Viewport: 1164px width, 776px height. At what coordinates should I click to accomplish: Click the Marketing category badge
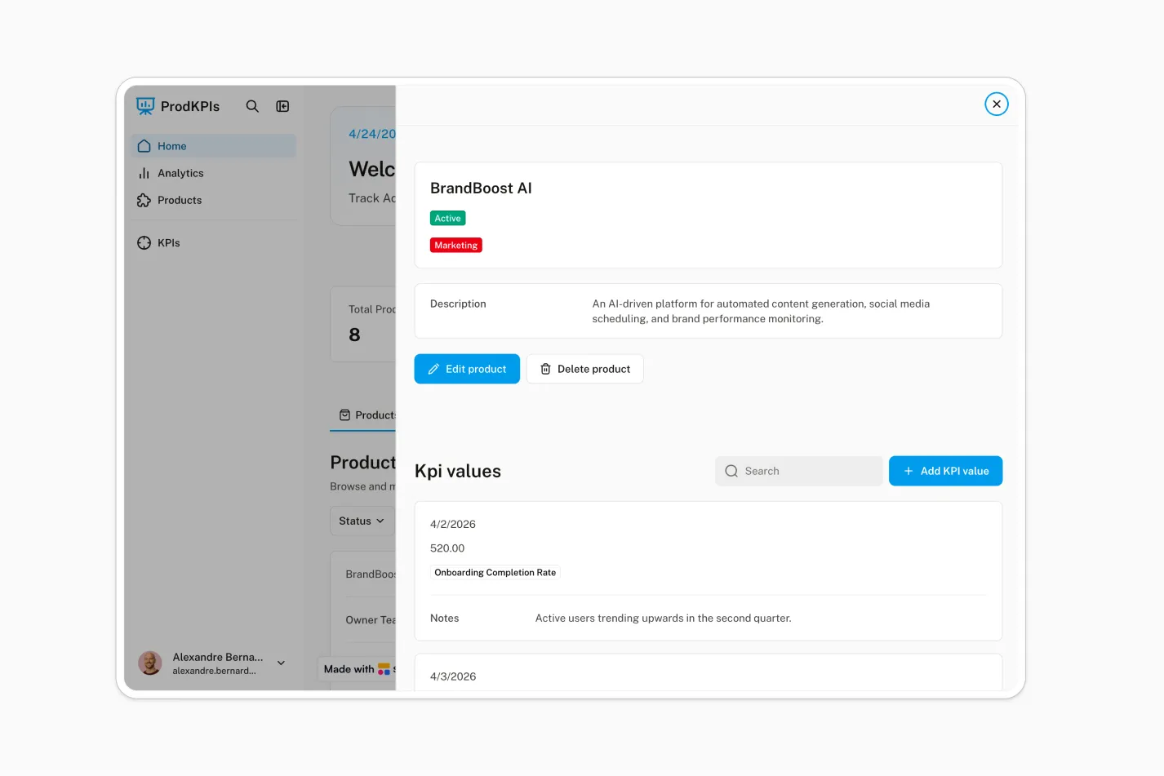click(x=456, y=245)
